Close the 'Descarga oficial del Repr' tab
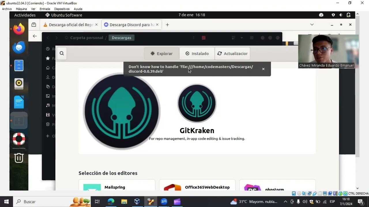Viewport: 369px width, 207px height. tap(96, 25)
